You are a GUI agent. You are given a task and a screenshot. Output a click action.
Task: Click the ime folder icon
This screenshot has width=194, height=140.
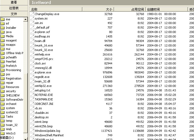click(x=2, y=19)
